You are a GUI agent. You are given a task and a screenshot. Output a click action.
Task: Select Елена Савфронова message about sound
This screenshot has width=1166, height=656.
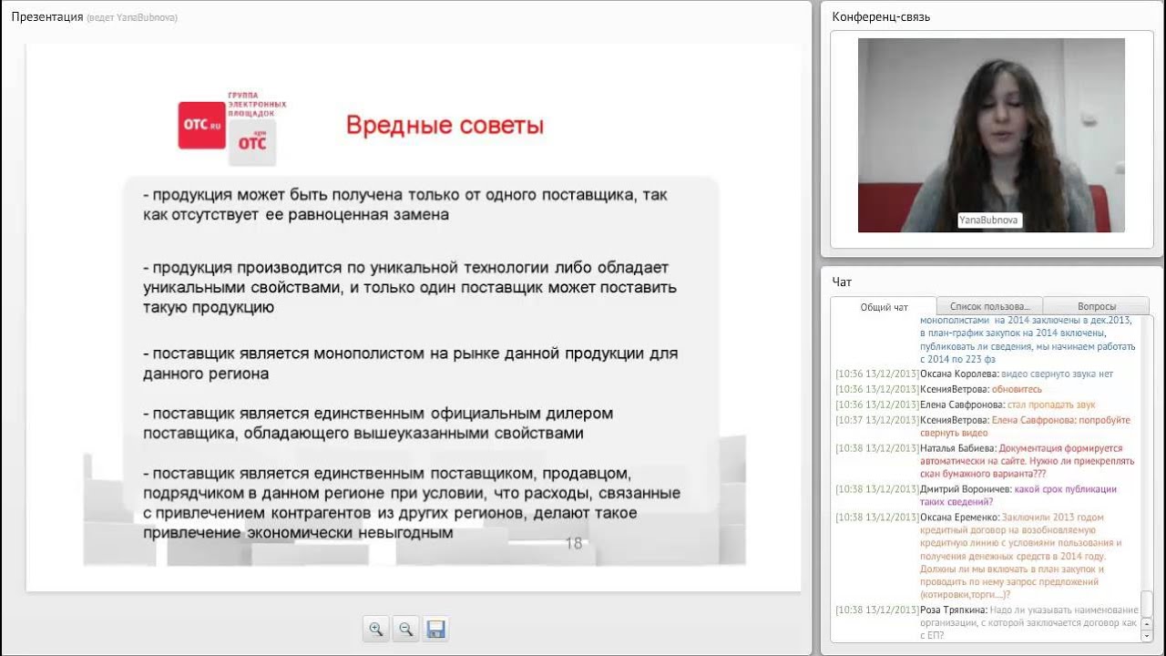coord(966,405)
